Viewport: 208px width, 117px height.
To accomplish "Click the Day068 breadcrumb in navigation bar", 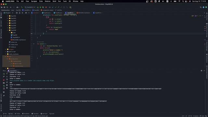I will [x=18, y=10].
